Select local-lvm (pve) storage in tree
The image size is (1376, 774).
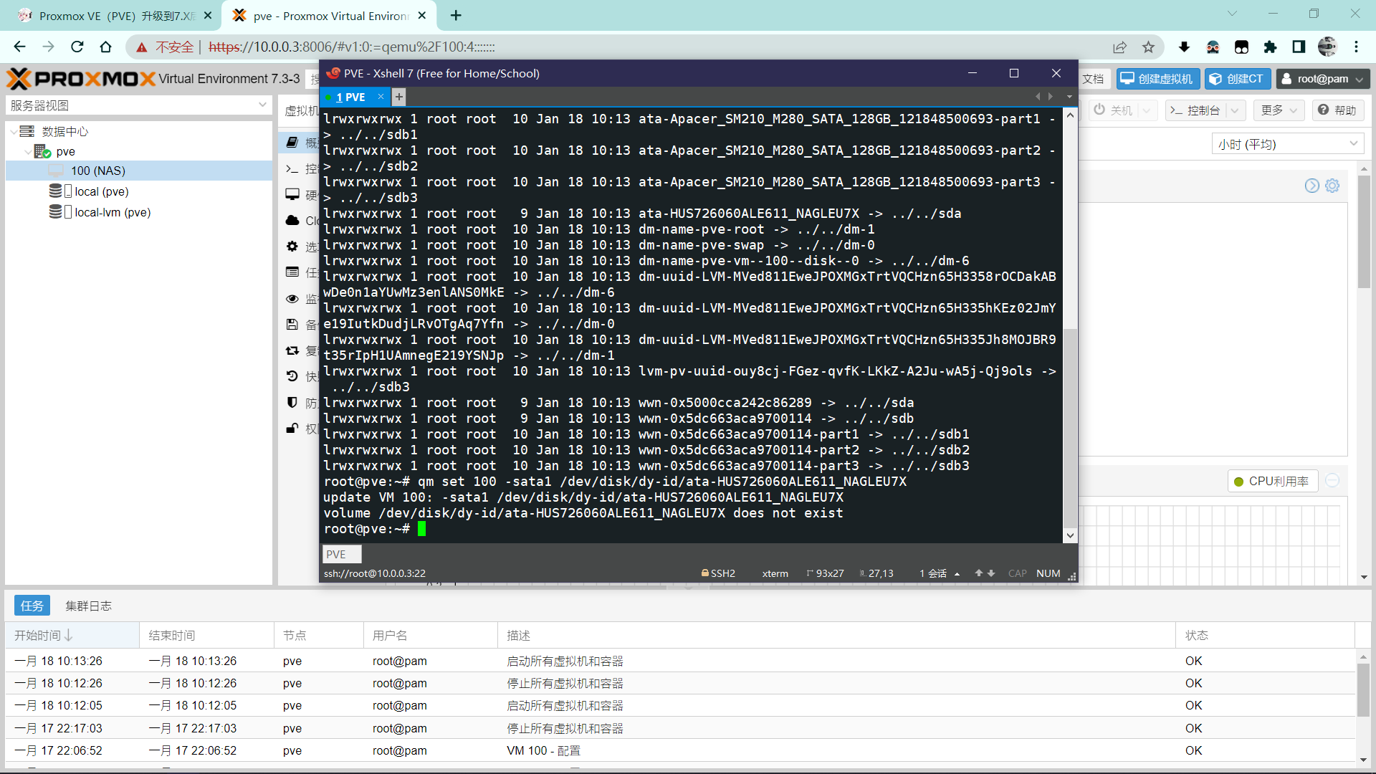pos(112,212)
